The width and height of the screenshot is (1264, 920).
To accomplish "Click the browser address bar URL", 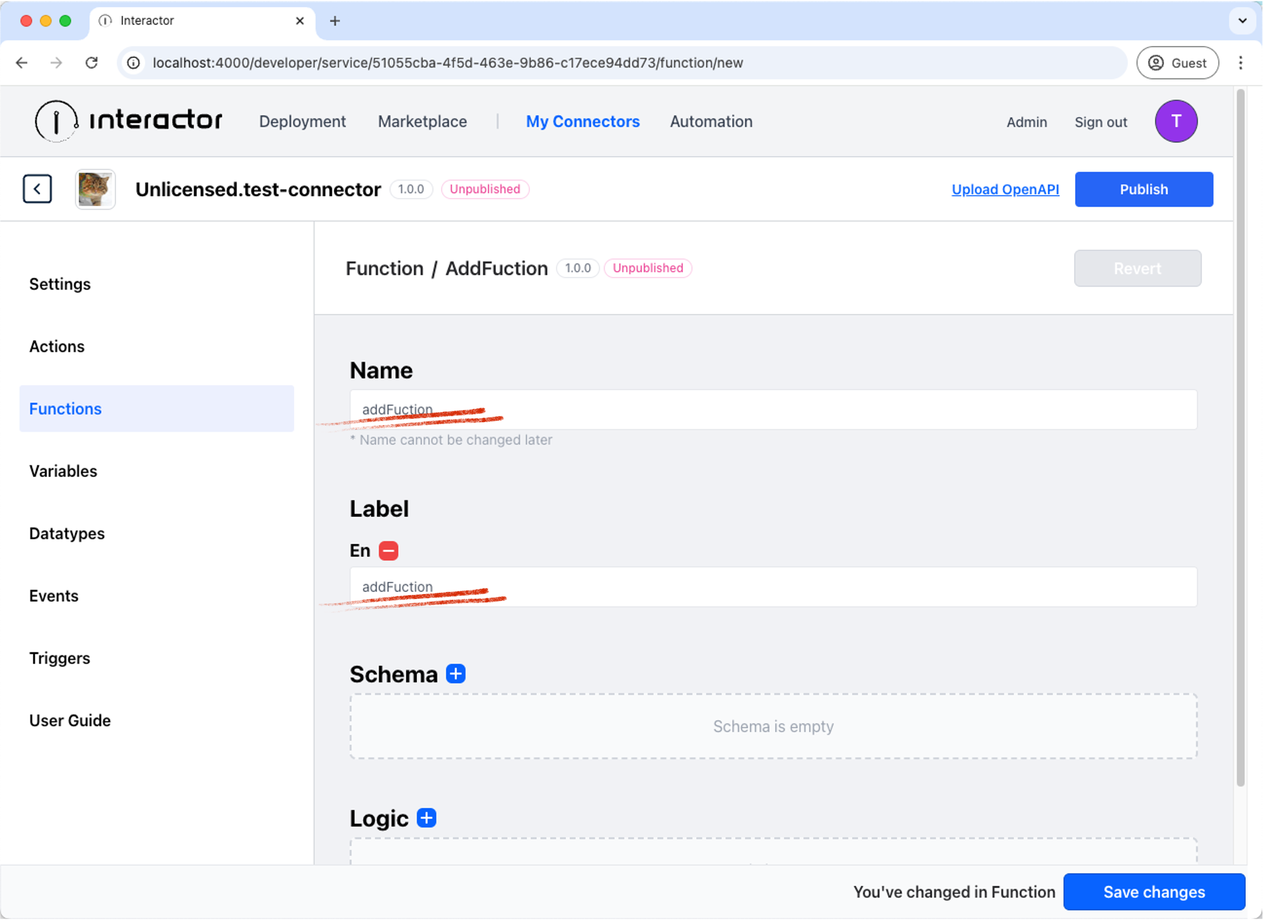I will pos(448,63).
